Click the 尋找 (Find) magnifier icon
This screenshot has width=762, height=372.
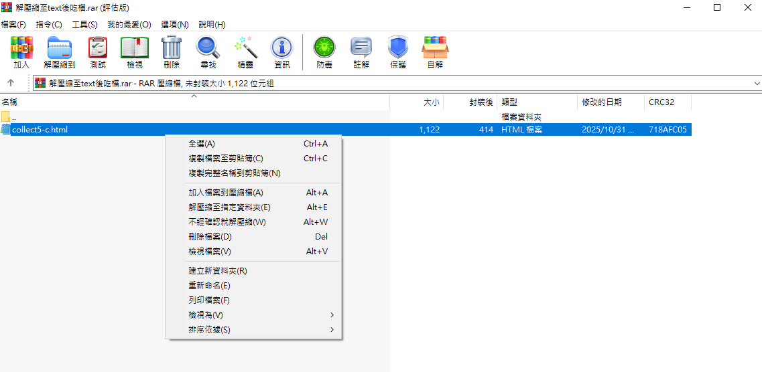208,52
